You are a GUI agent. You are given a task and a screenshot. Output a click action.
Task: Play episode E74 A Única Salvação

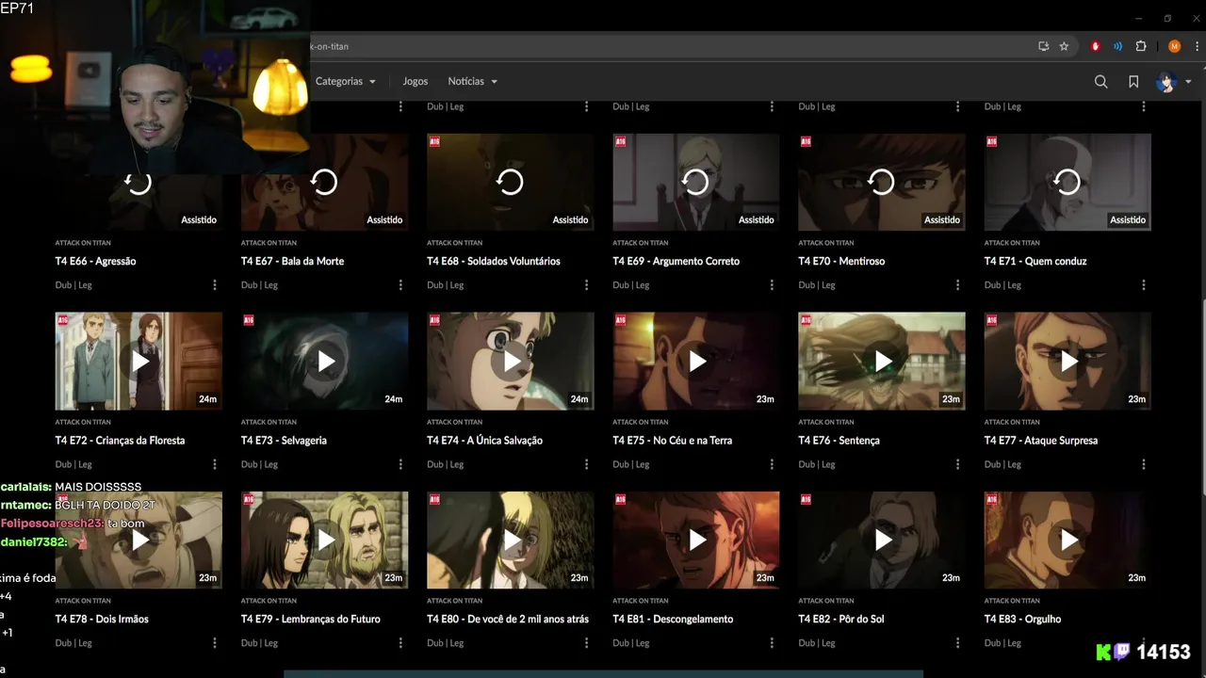510,361
